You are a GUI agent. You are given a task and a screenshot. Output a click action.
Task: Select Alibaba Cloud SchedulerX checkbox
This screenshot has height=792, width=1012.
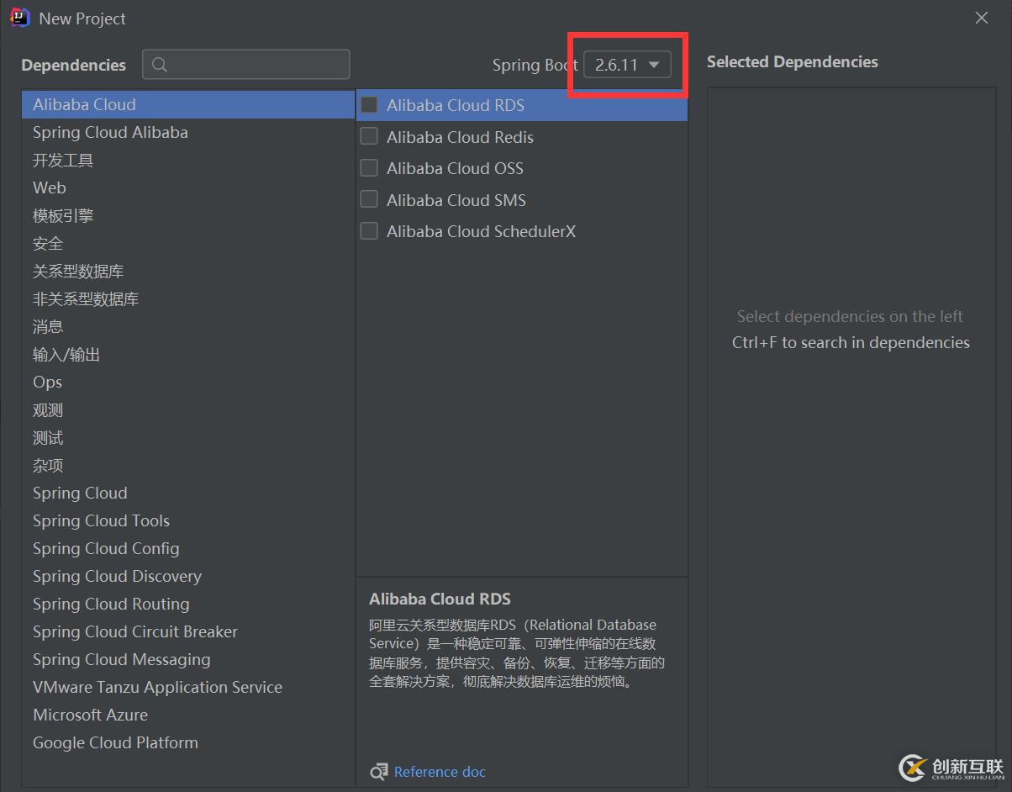[x=369, y=230]
